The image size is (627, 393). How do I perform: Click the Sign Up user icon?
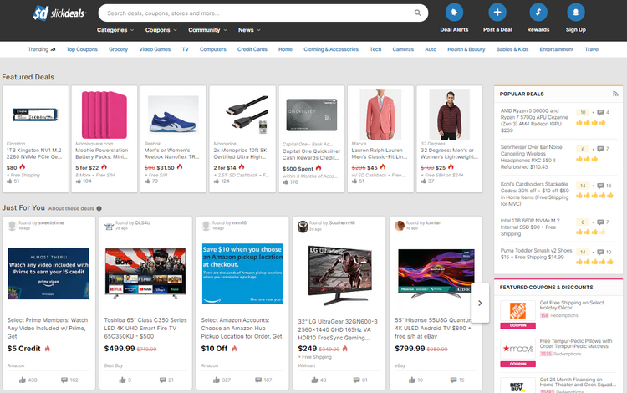click(576, 13)
